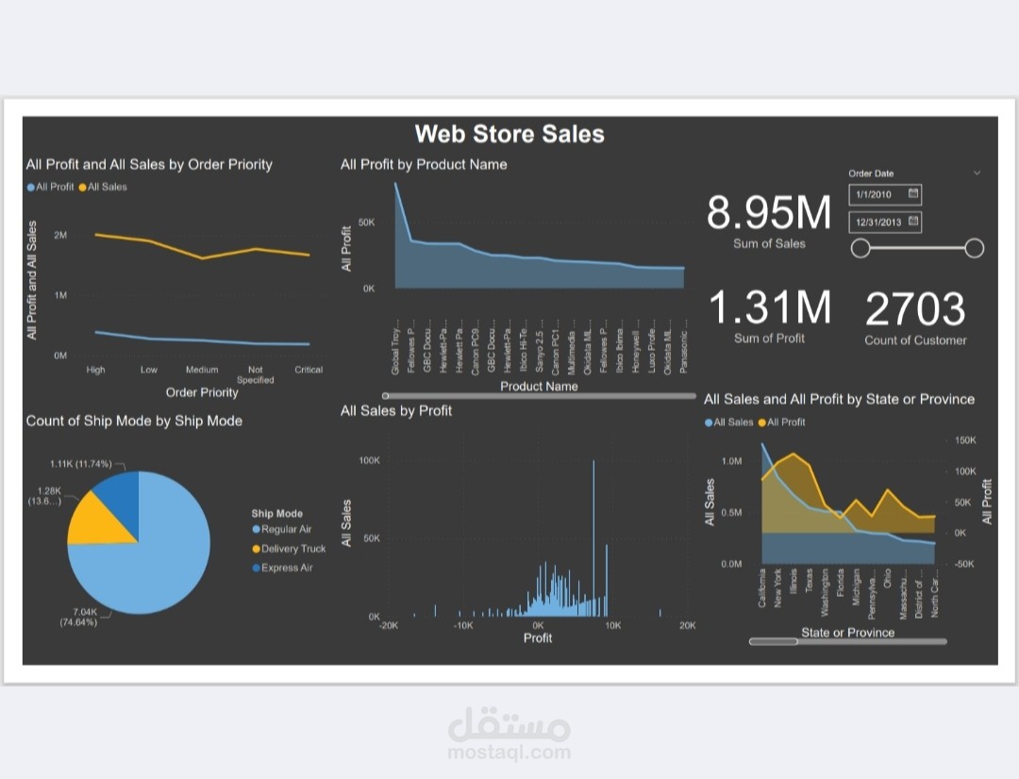Click the New York state axis label
The height and width of the screenshot is (779, 1019).
click(x=777, y=588)
